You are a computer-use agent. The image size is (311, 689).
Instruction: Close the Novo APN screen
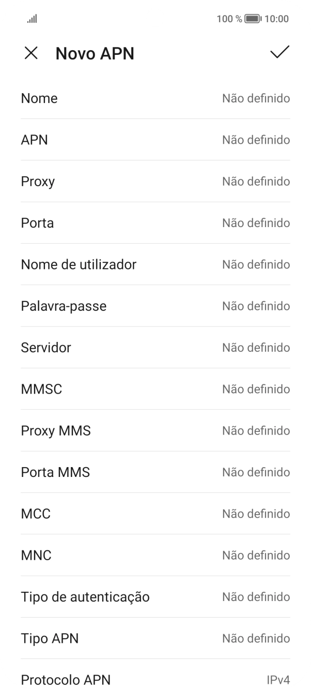click(31, 53)
